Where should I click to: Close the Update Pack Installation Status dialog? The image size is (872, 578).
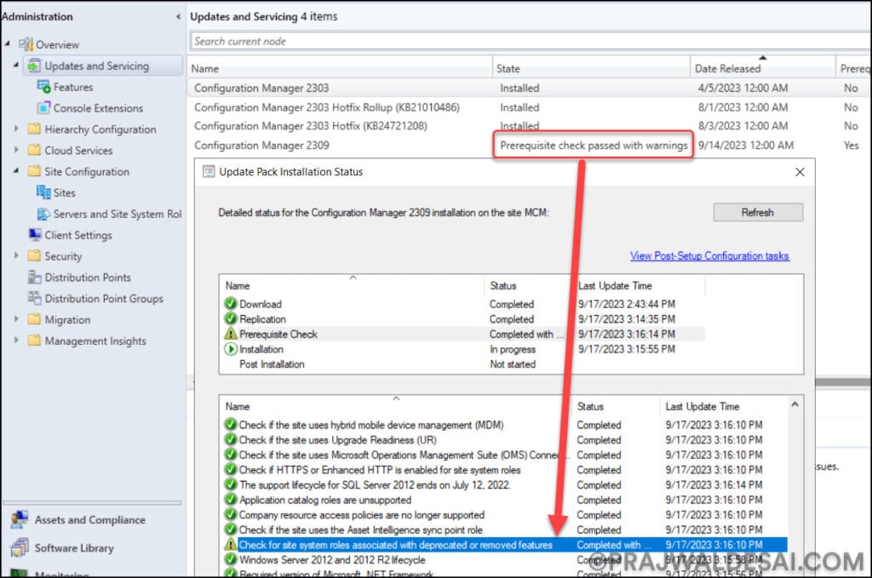pos(800,172)
